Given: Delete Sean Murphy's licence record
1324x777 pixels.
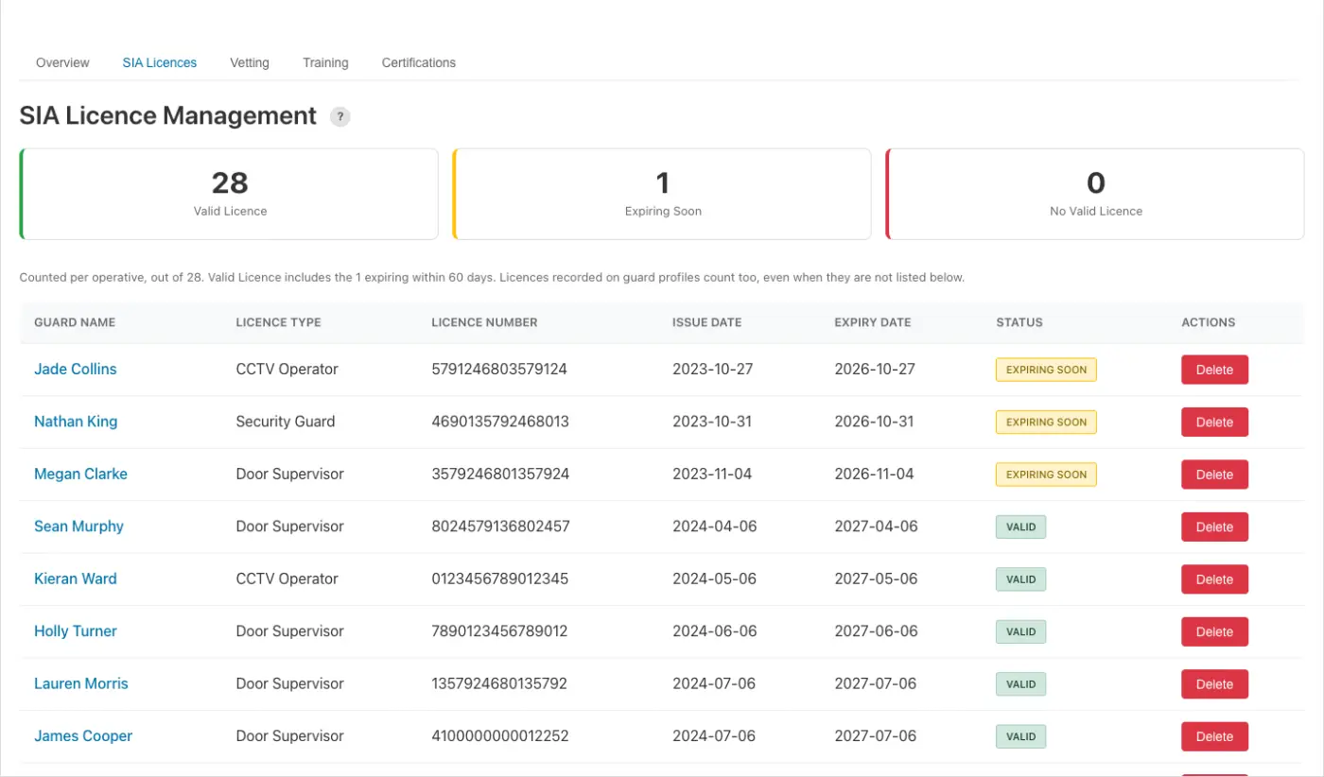Looking at the screenshot, I should pos(1214,527).
